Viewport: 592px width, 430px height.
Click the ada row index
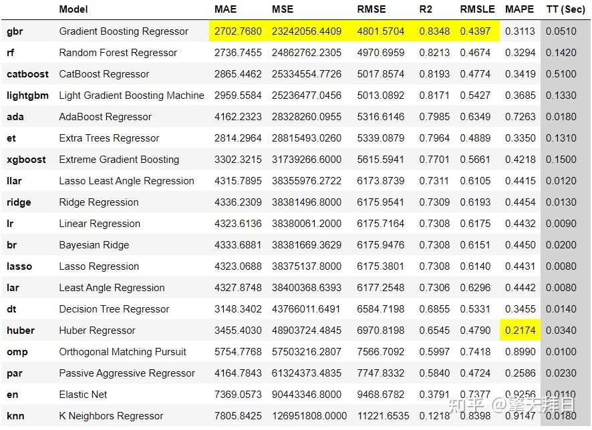point(15,117)
